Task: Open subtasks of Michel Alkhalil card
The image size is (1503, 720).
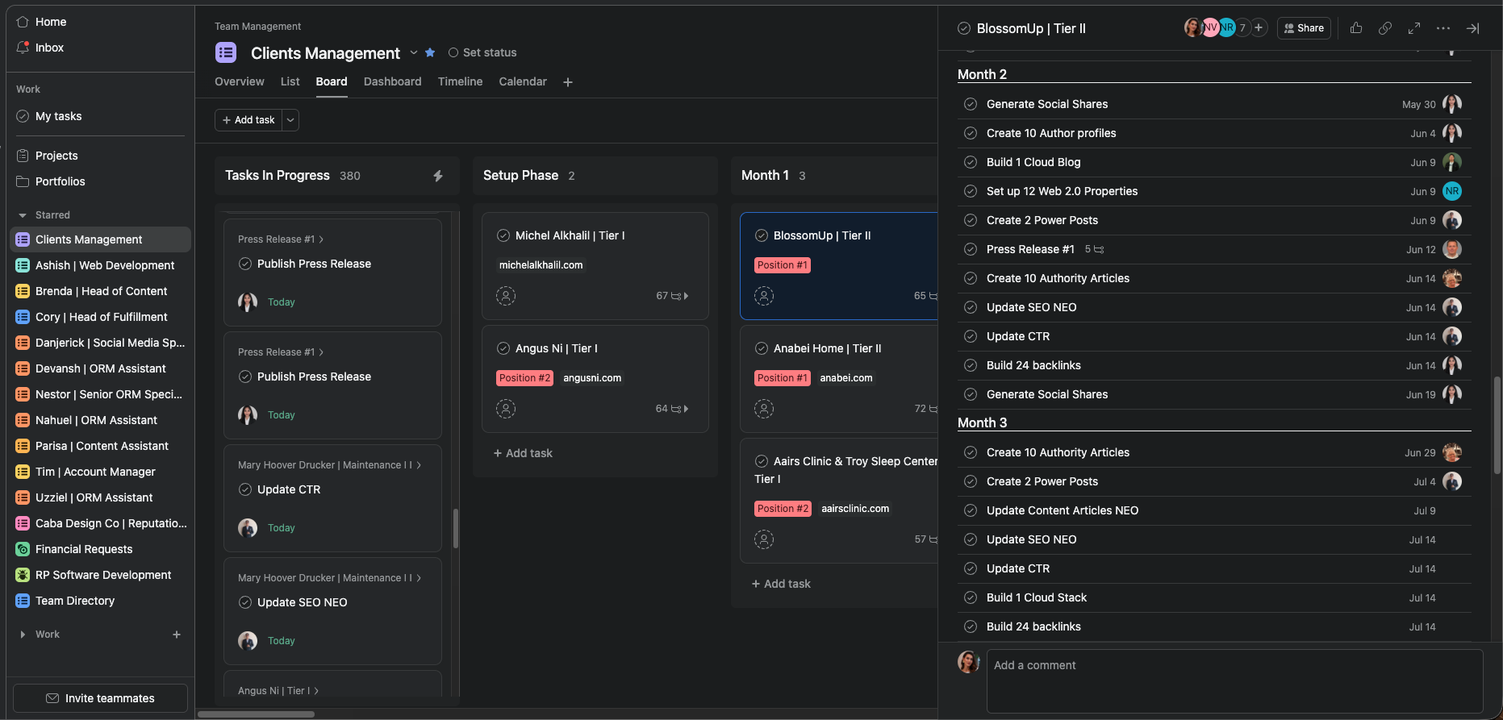Action: (673, 296)
